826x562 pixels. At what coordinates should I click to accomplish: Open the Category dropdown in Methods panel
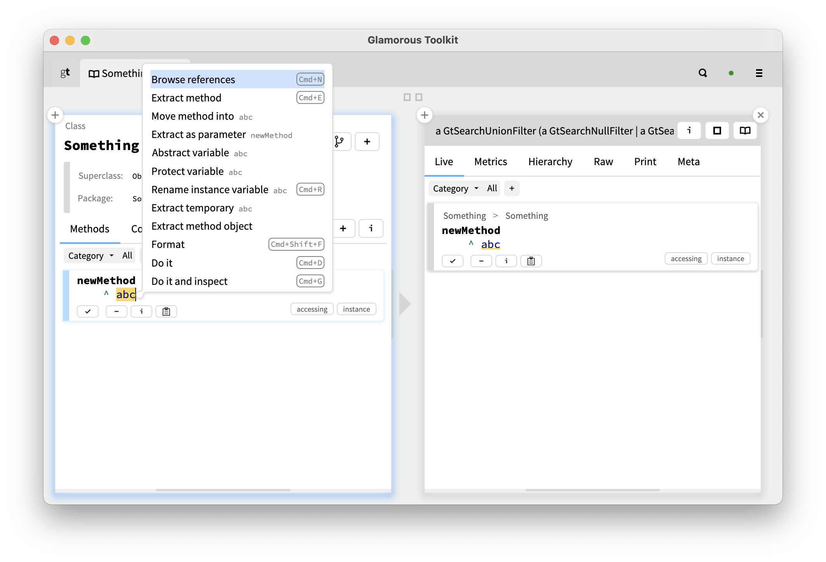90,255
